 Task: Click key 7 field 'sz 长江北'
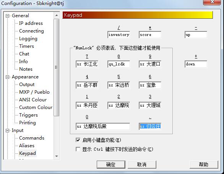point(87,64)
